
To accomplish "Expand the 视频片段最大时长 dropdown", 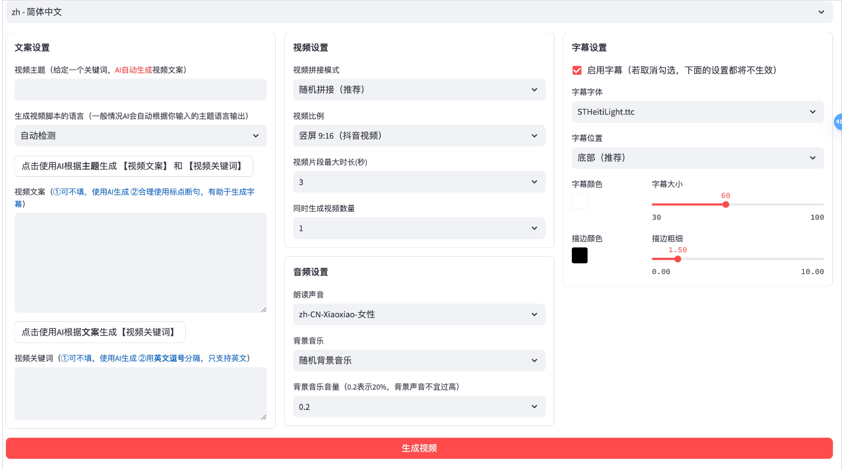I will (x=418, y=182).
